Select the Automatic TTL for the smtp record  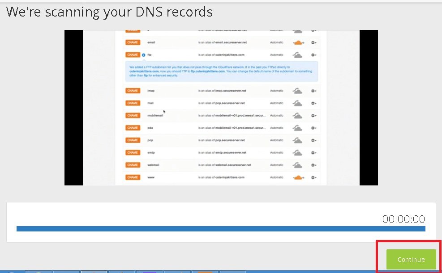coord(276,152)
